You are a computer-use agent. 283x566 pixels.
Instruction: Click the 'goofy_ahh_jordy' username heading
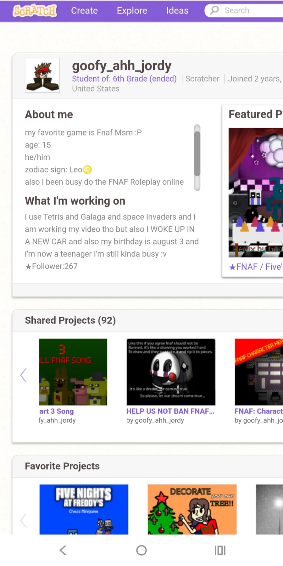122,66
